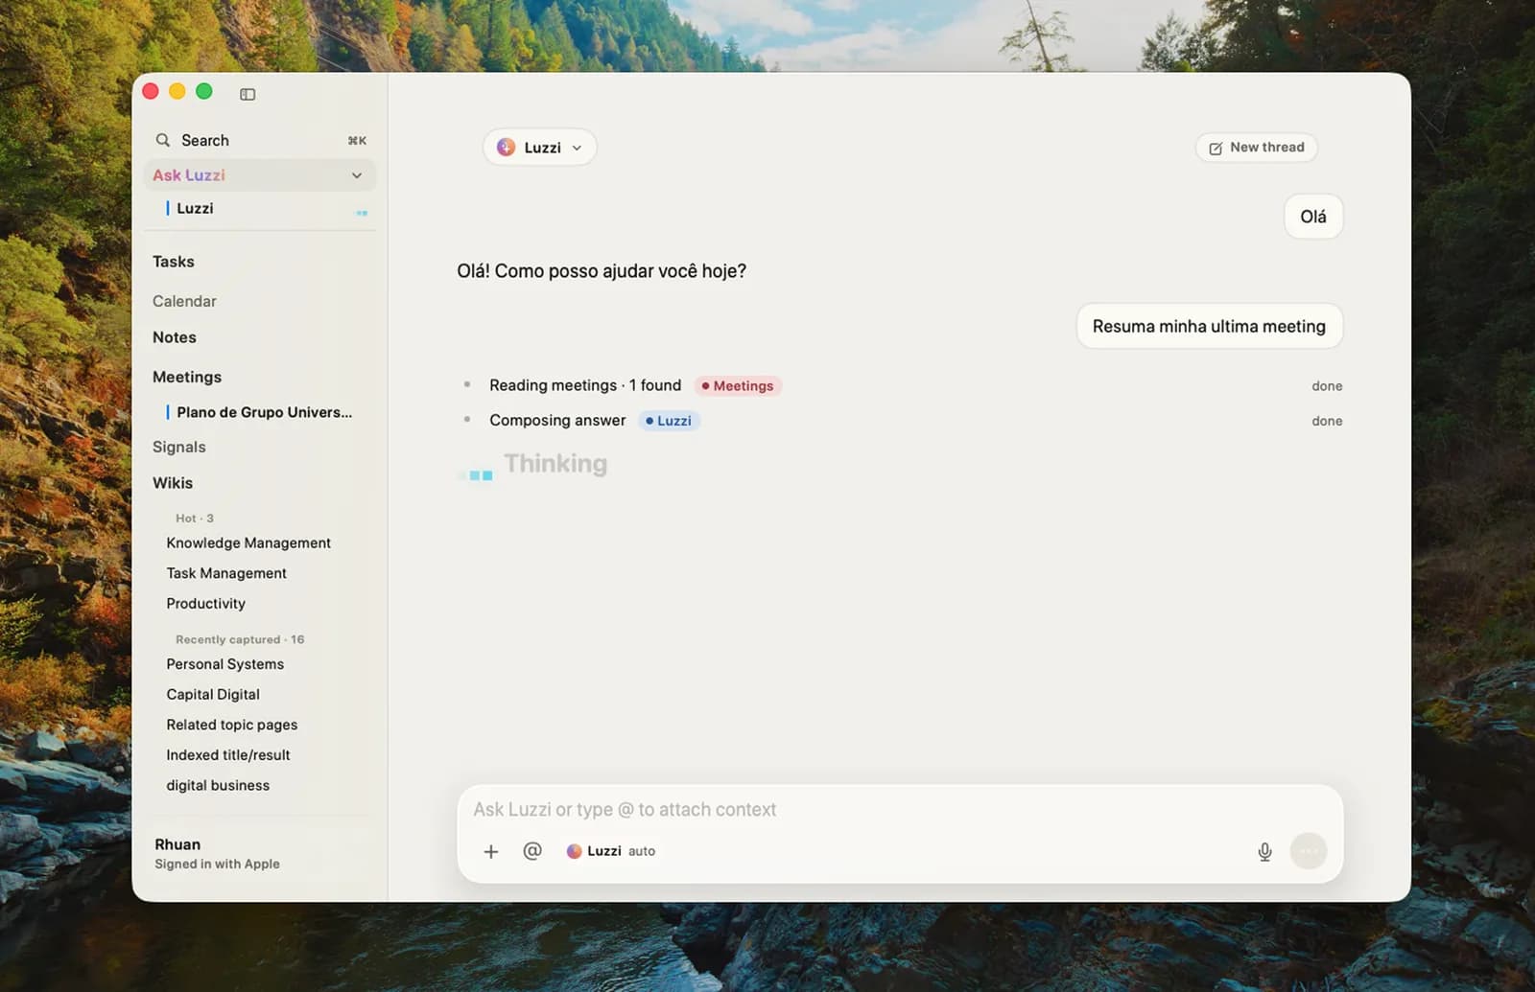Click the microphone voice input icon
1535x992 pixels.
pyautogui.click(x=1264, y=851)
